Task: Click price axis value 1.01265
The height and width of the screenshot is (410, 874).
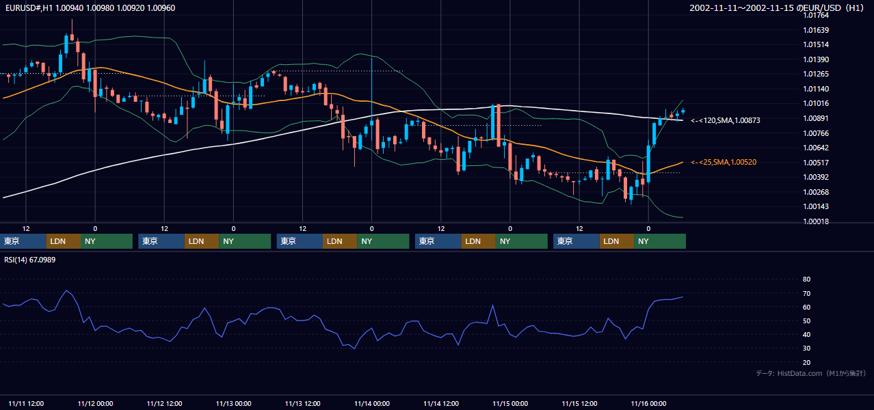Action: pyautogui.click(x=817, y=74)
